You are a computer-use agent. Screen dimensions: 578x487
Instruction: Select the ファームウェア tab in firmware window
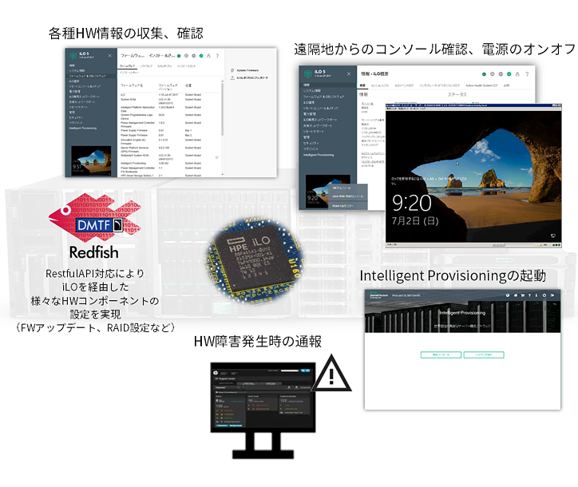127,66
